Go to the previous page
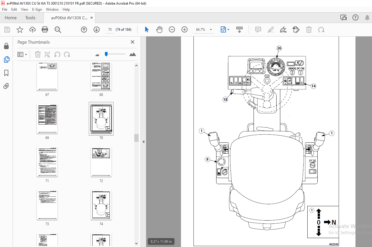This screenshot has height=247, width=372. click(84, 30)
